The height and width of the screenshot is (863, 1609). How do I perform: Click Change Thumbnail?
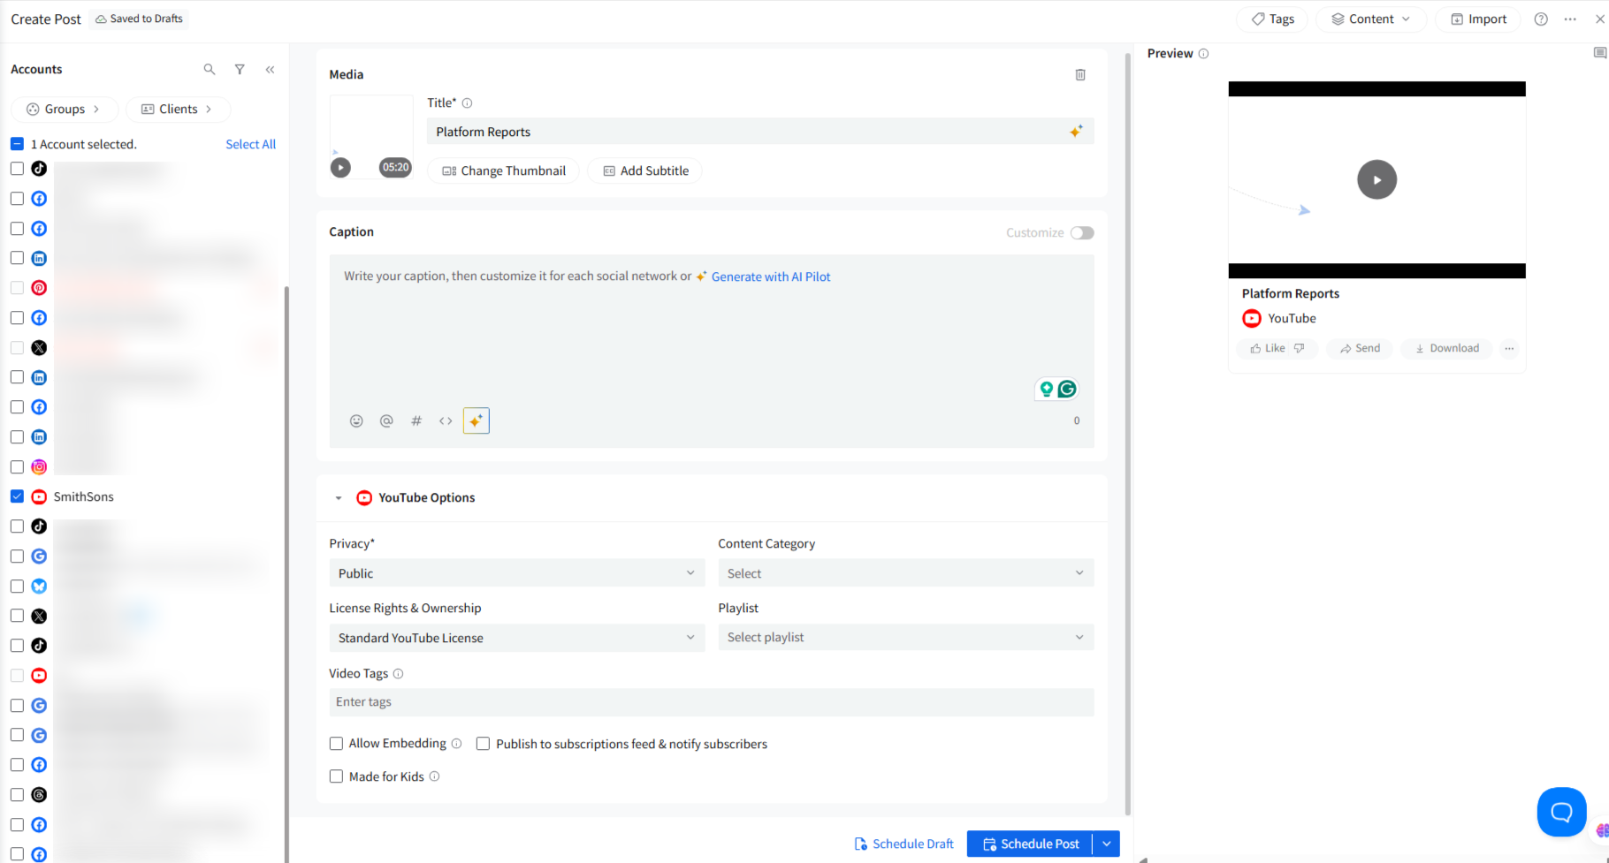click(504, 170)
